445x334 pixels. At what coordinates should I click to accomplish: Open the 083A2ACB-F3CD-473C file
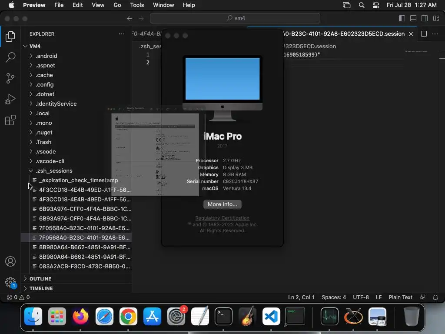click(x=76, y=267)
